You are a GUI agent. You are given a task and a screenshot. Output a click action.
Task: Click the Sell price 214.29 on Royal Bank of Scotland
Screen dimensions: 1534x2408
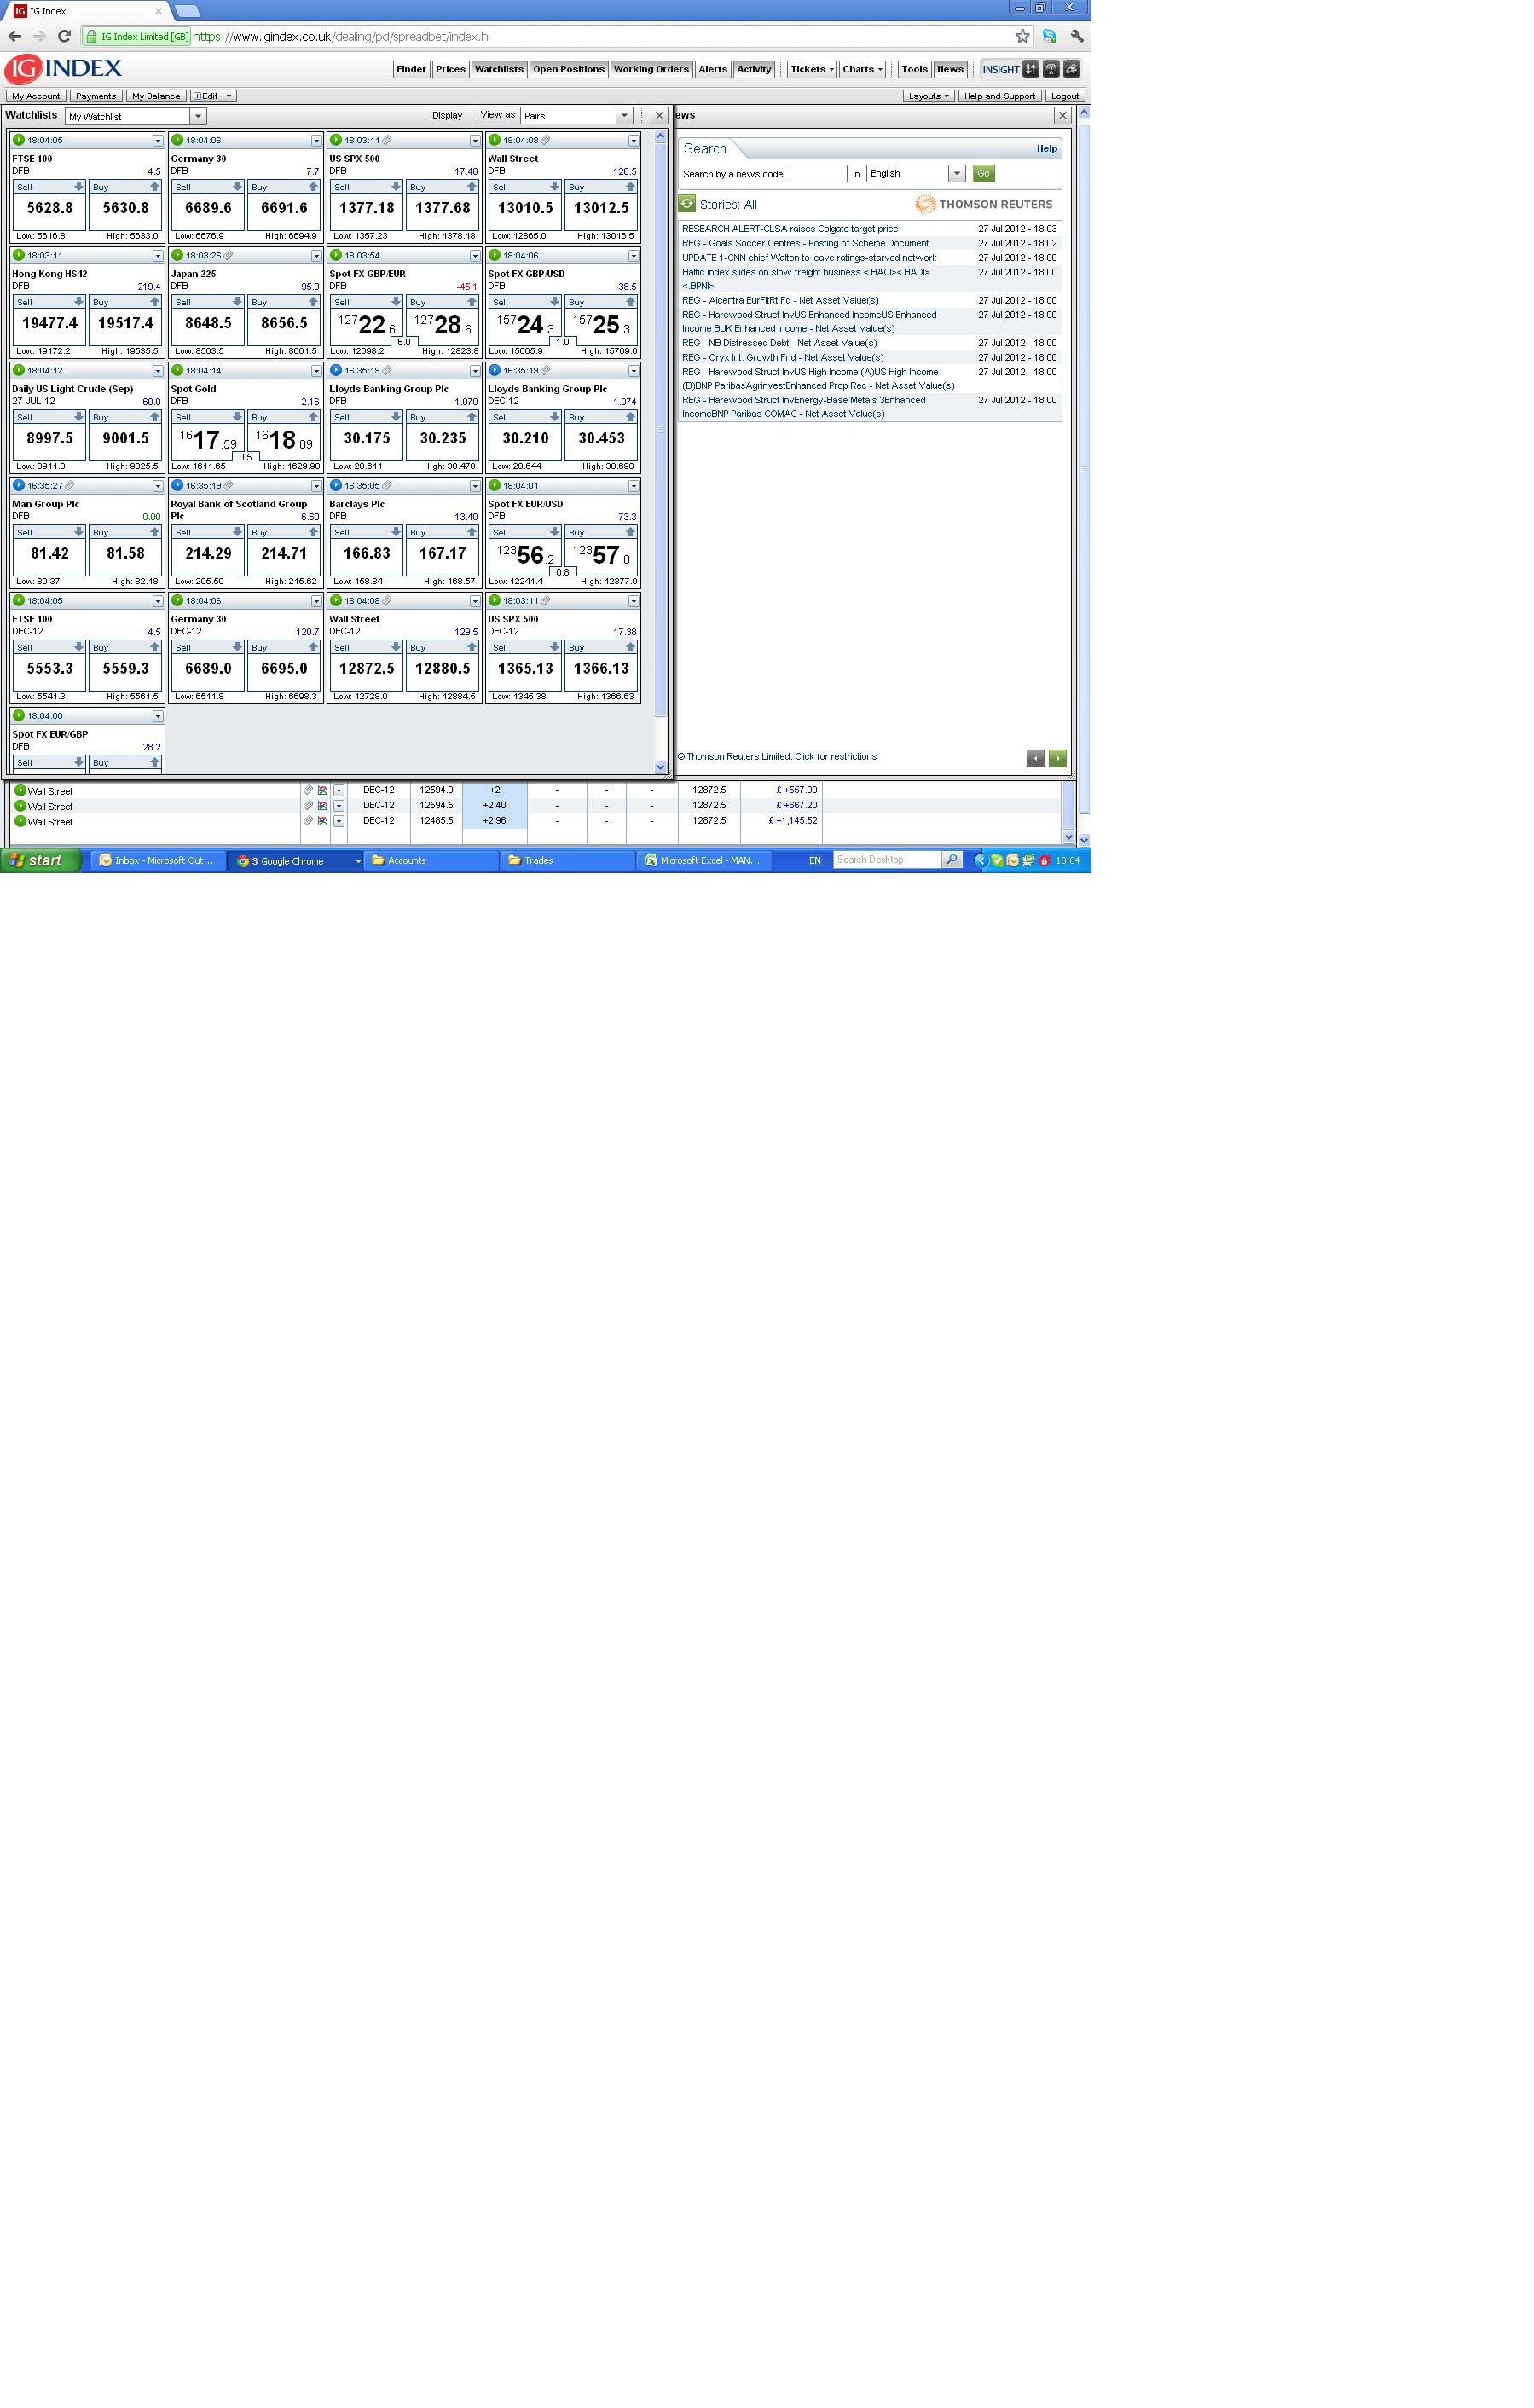click(208, 554)
